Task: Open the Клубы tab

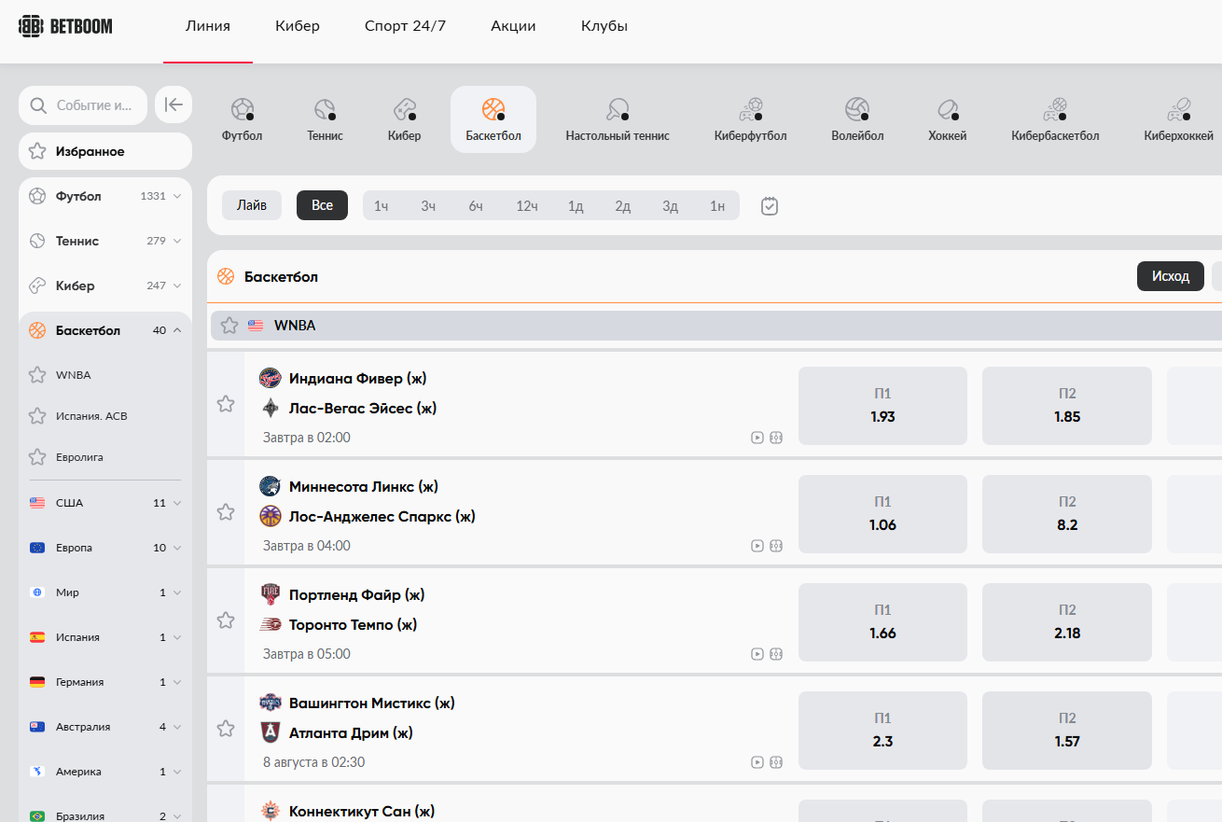Action: point(604,26)
